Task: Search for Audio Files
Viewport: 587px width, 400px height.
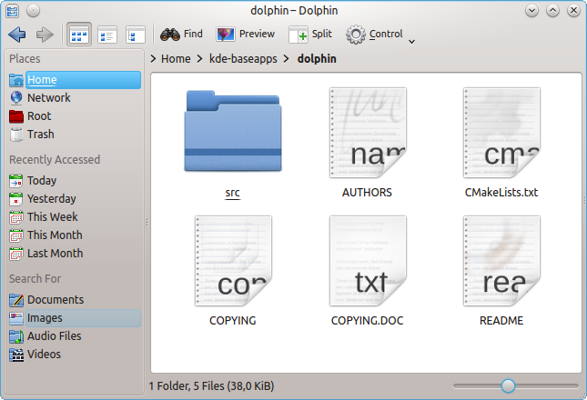Action: point(54,336)
